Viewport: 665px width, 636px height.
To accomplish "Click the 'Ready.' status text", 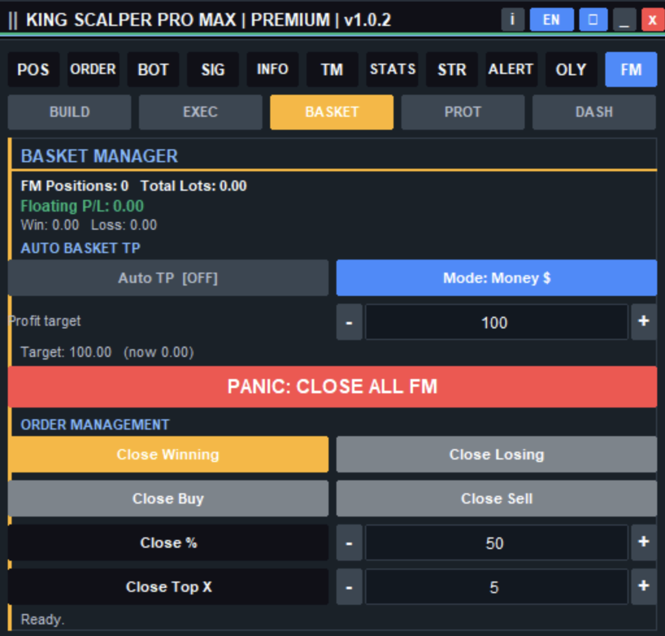I will pyautogui.click(x=42, y=620).
